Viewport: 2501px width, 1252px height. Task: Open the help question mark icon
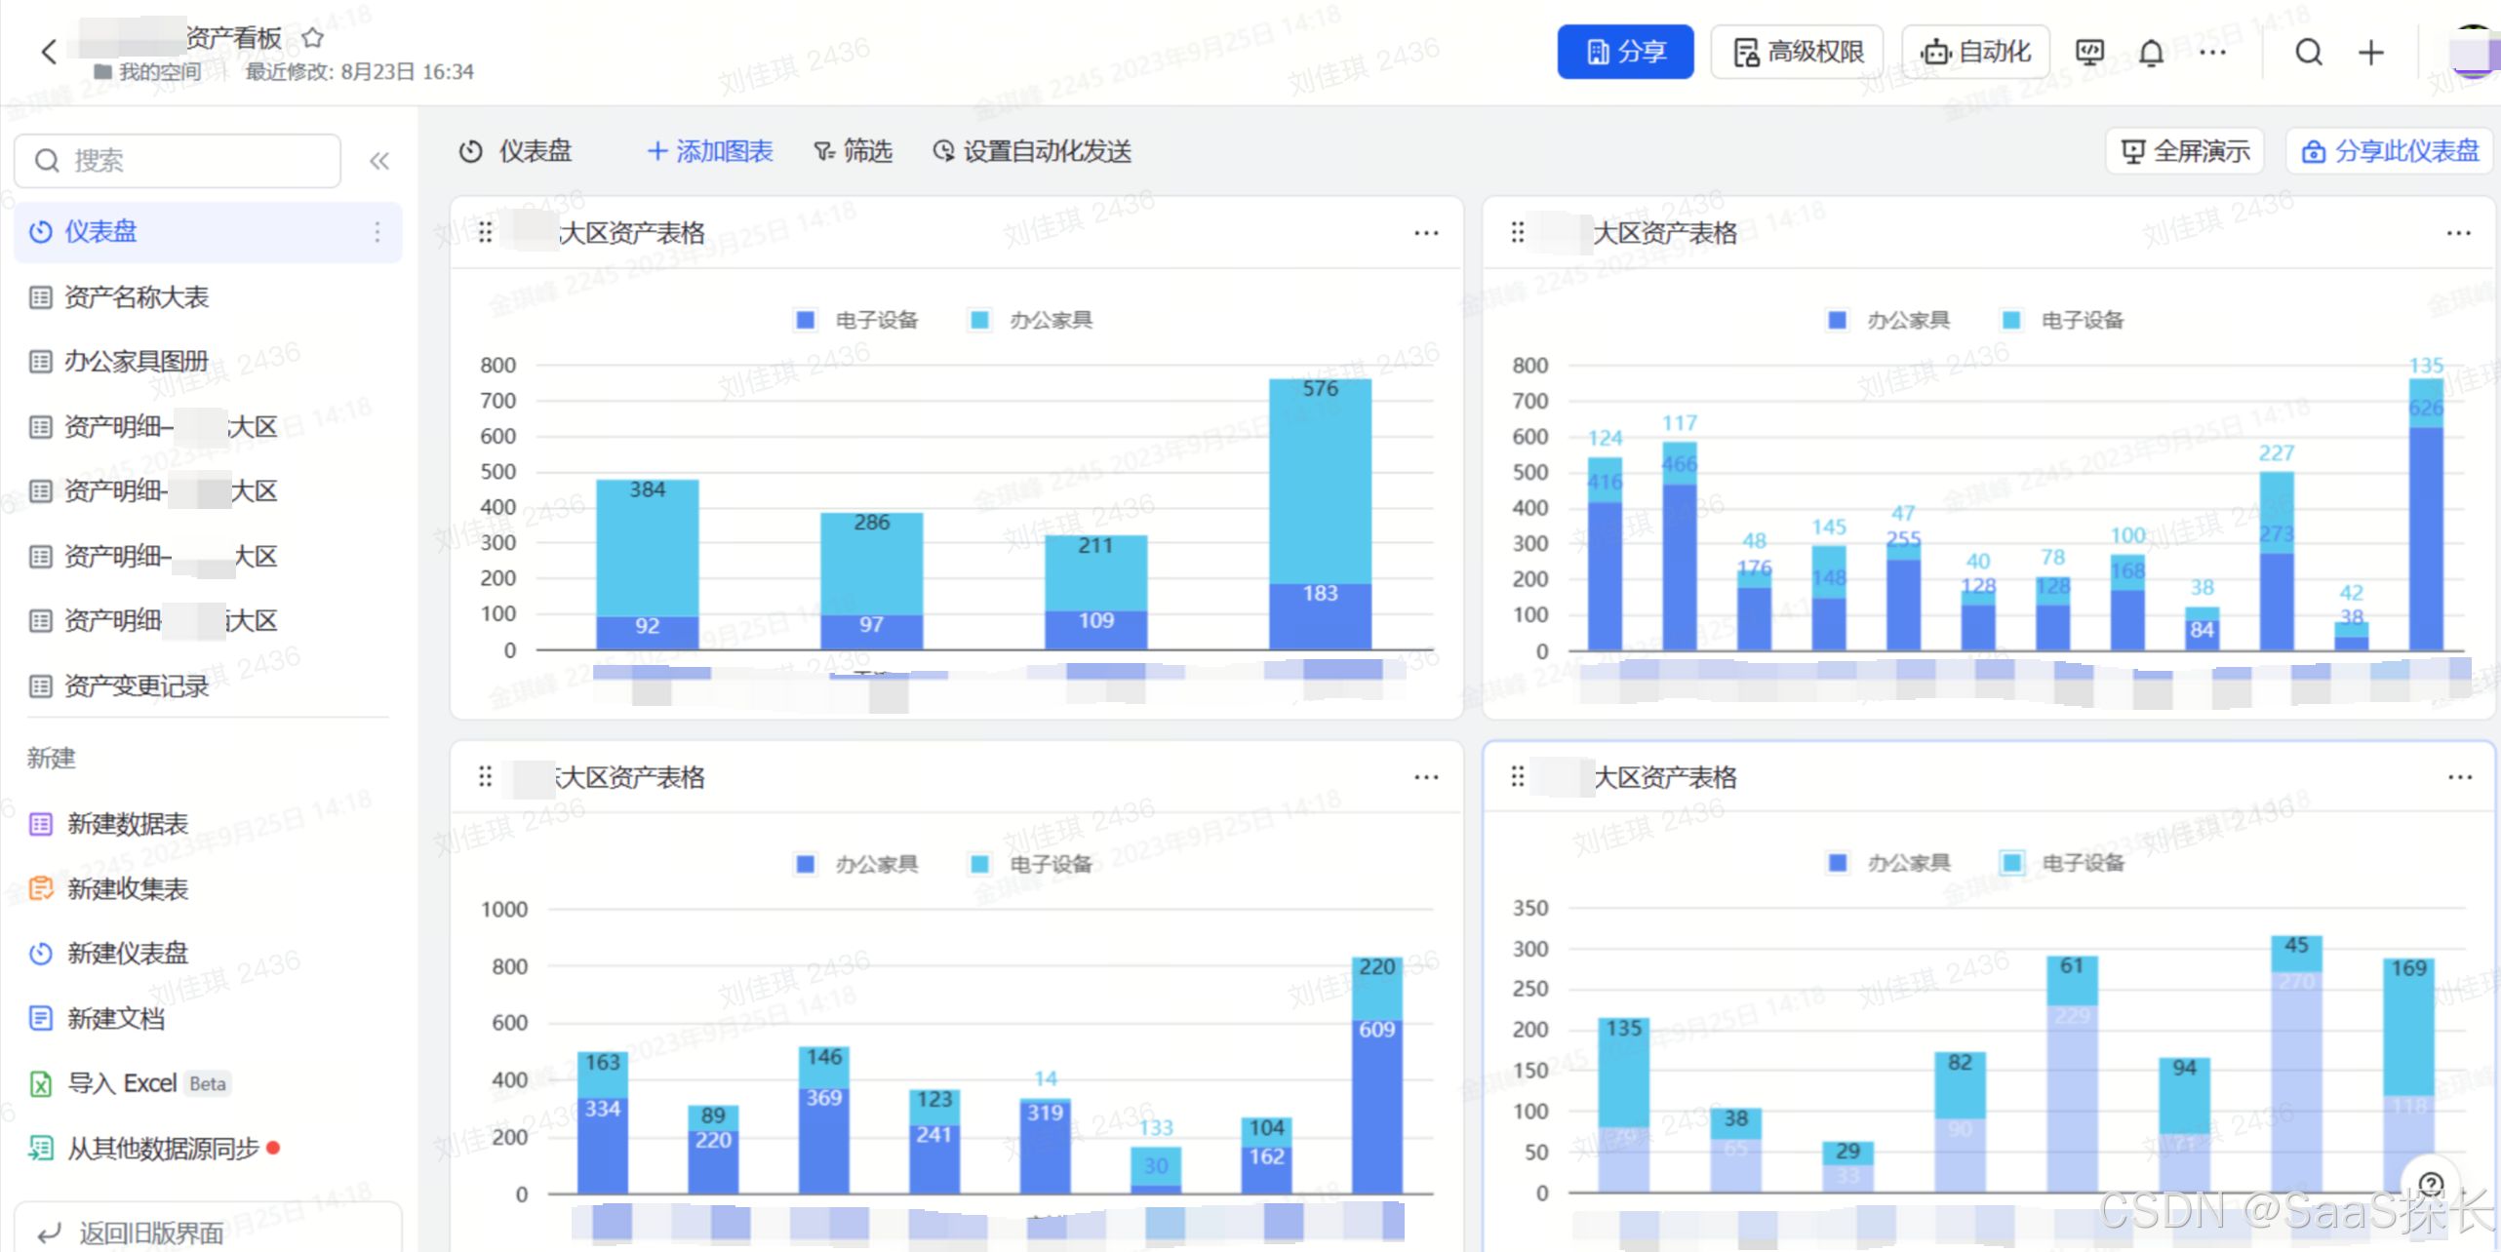click(2432, 1185)
